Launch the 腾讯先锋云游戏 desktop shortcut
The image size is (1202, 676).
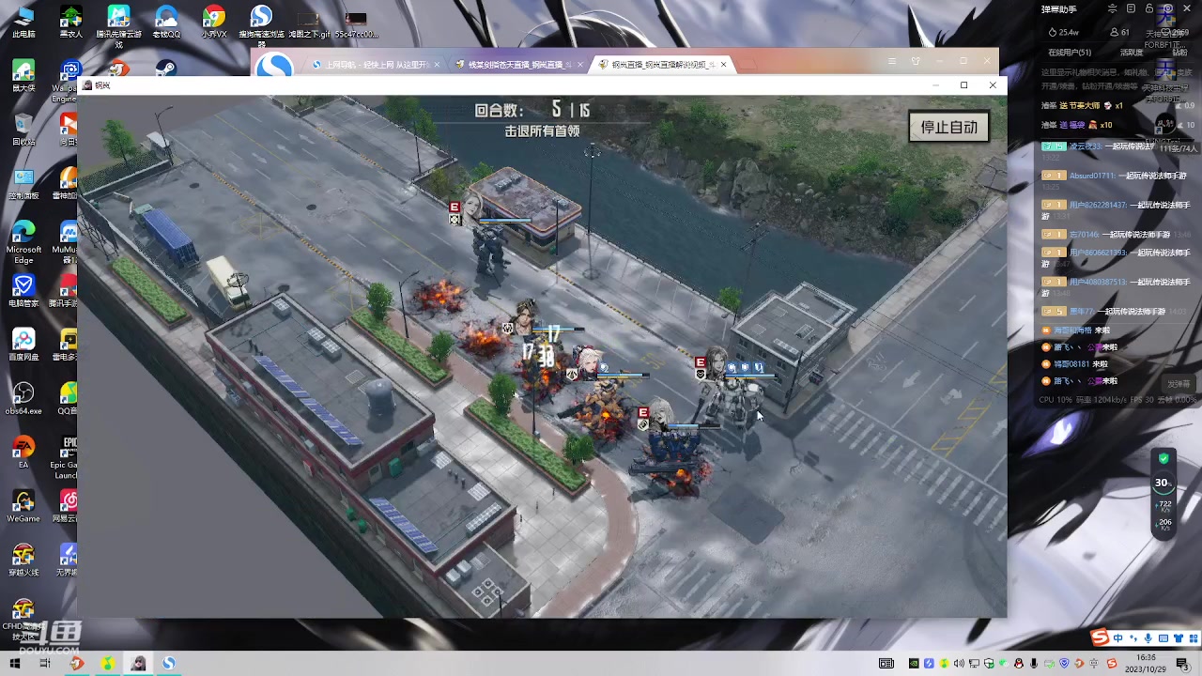pos(118,25)
